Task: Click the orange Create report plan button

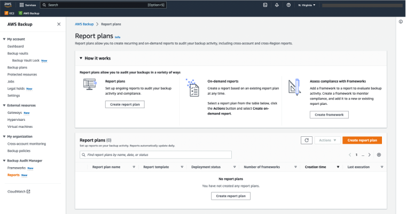Action: click(x=362, y=140)
